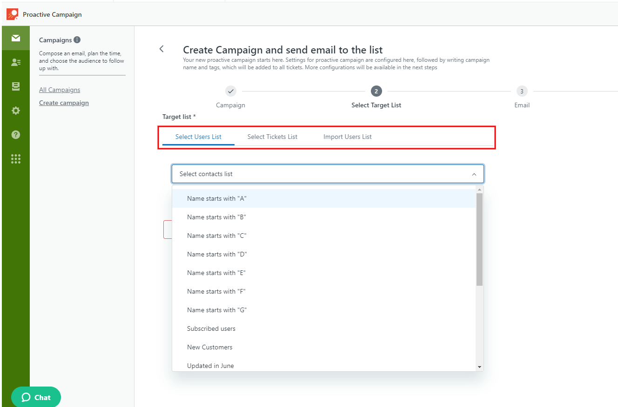
Task: Open Create campaign link
Action: [64, 103]
